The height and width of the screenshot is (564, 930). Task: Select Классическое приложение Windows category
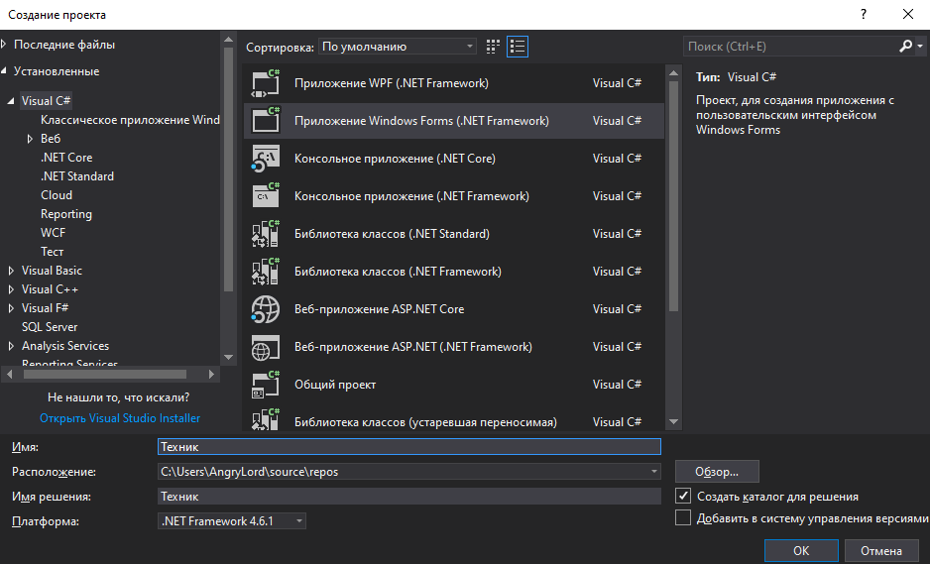[x=130, y=120]
